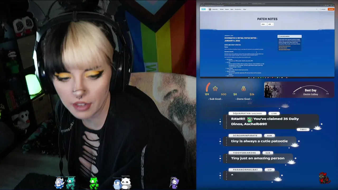Click the Sub Goal count 139

207,94
